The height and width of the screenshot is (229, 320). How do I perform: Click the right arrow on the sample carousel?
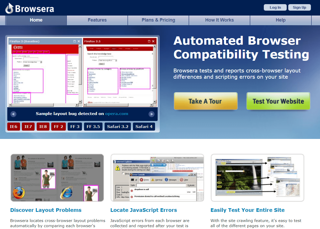pyautogui.click(x=152, y=114)
